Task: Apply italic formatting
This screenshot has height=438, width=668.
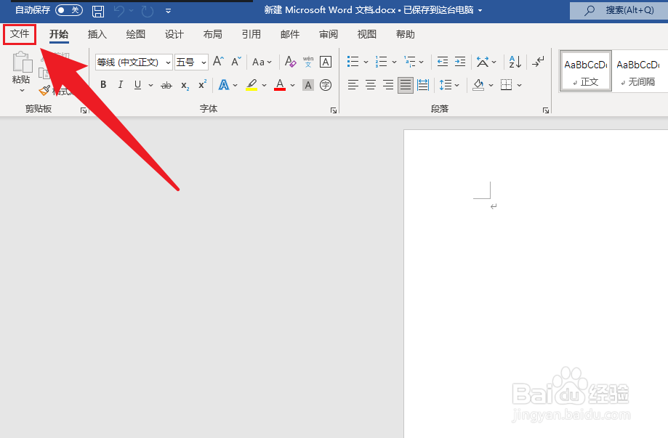Action: [x=120, y=85]
